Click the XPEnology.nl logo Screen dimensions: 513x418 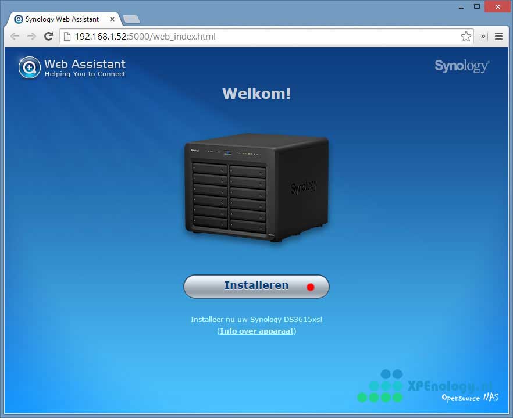[427, 387]
